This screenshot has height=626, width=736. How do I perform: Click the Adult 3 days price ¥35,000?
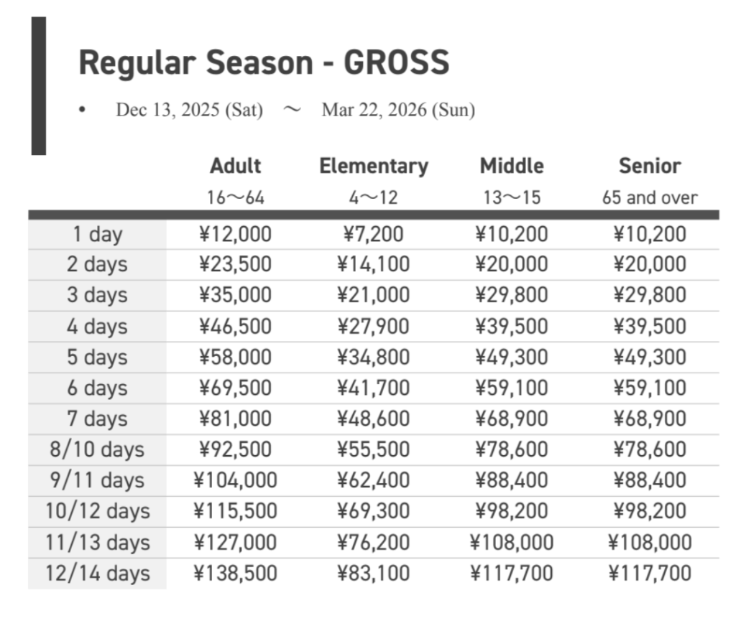pyautogui.click(x=235, y=295)
